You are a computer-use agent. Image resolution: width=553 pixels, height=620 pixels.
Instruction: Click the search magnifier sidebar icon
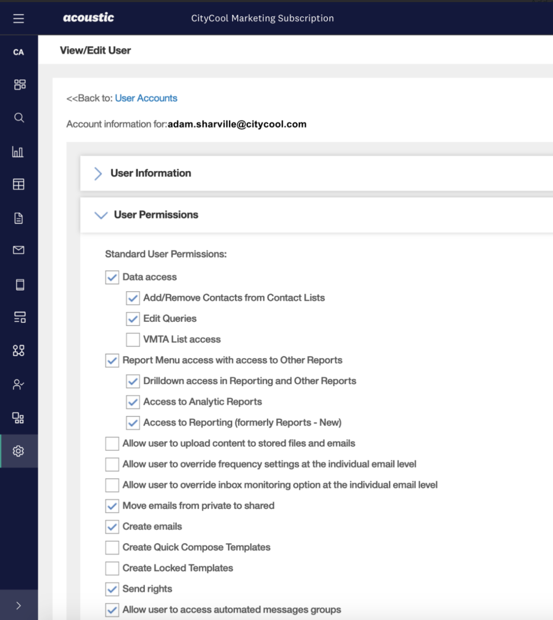pos(19,118)
